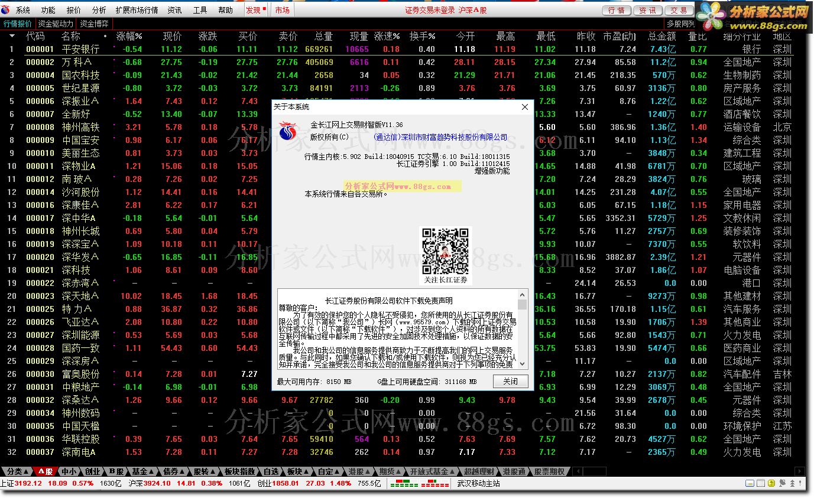Click the application logo in the menu bar
The width and height of the screenshot is (814, 498).
(5, 10)
